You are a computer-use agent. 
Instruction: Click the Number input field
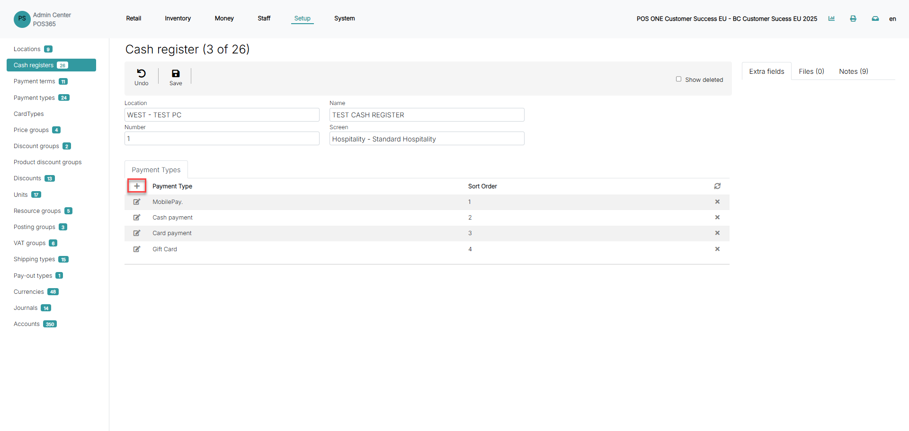[222, 139]
